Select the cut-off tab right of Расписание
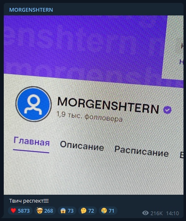The image size is (186, 221). [x=181, y=155]
